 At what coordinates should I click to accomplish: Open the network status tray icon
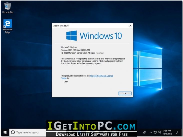point(155,132)
